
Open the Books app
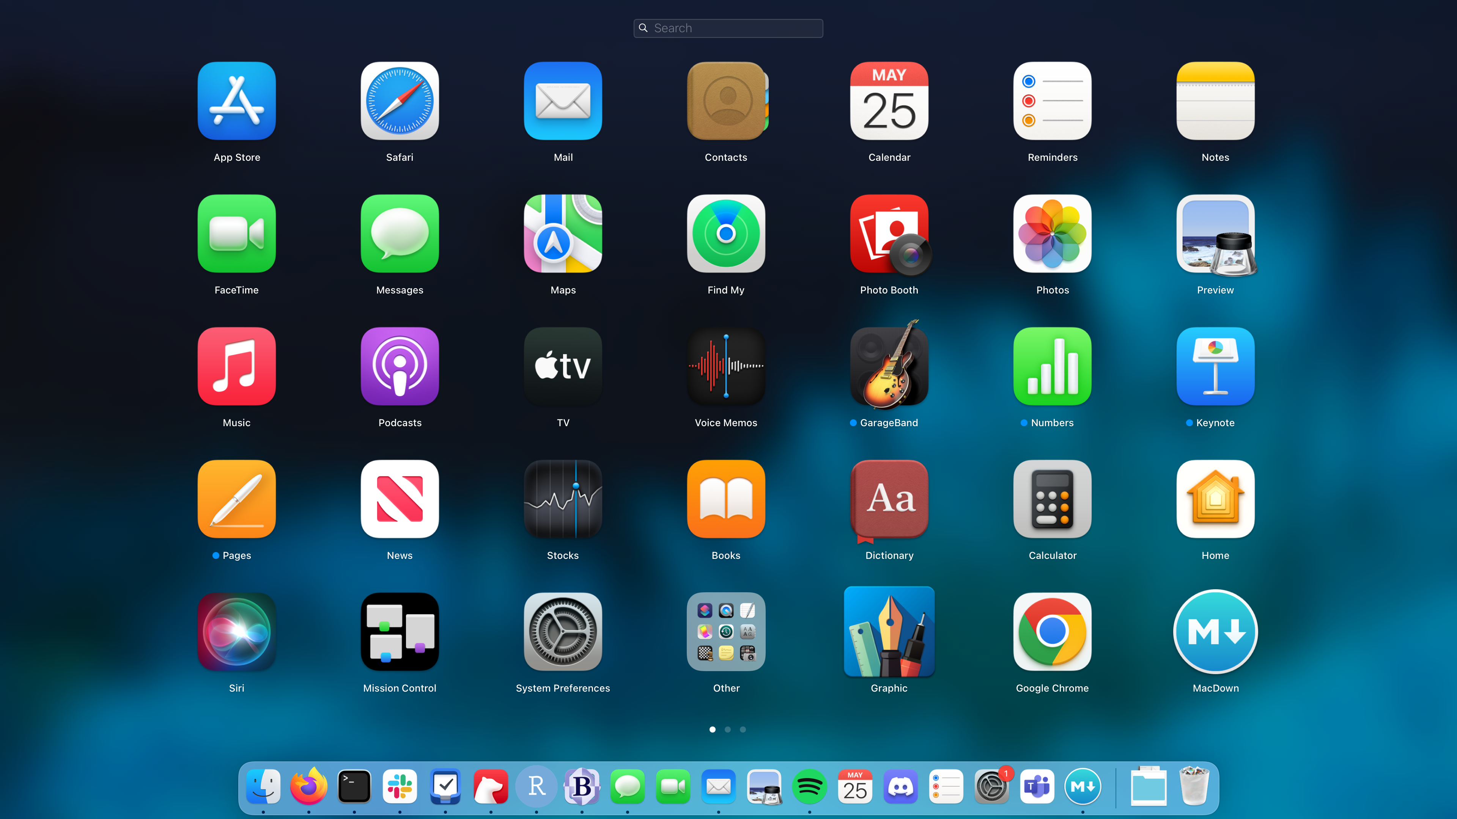tap(726, 499)
